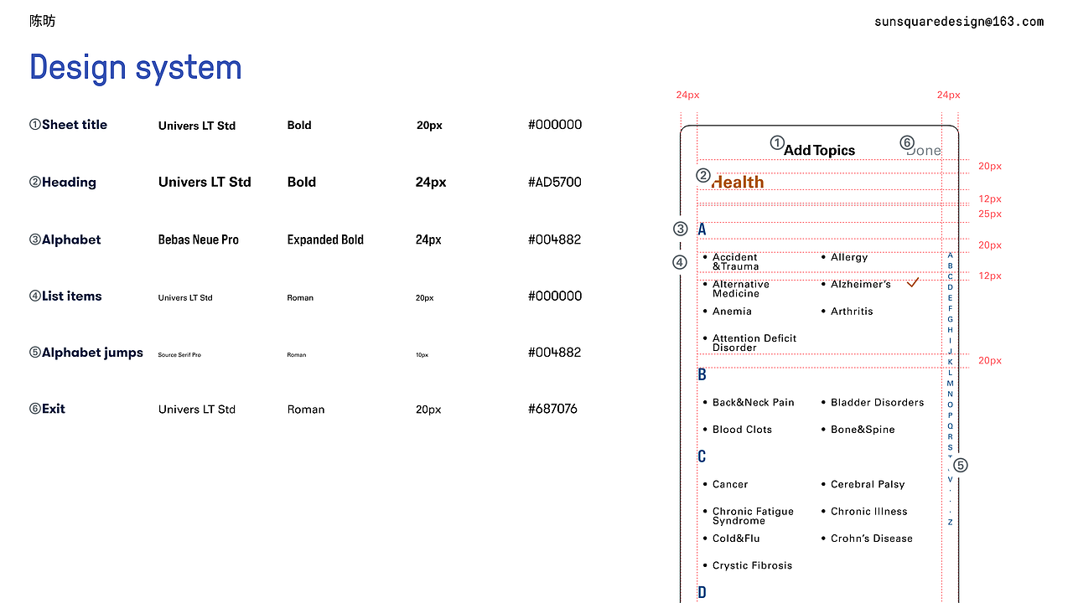
Task: Pick the Arthritis topic
Action: pos(852,311)
